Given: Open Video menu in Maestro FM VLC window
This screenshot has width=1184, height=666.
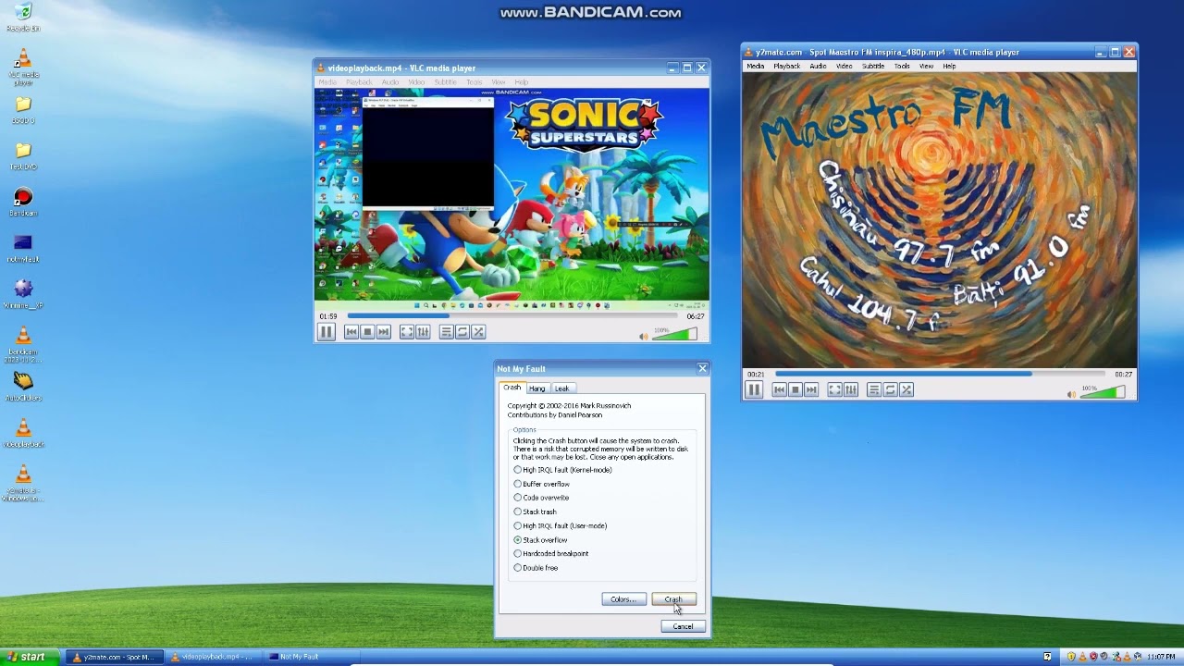Looking at the screenshot, I should point(845,67).
